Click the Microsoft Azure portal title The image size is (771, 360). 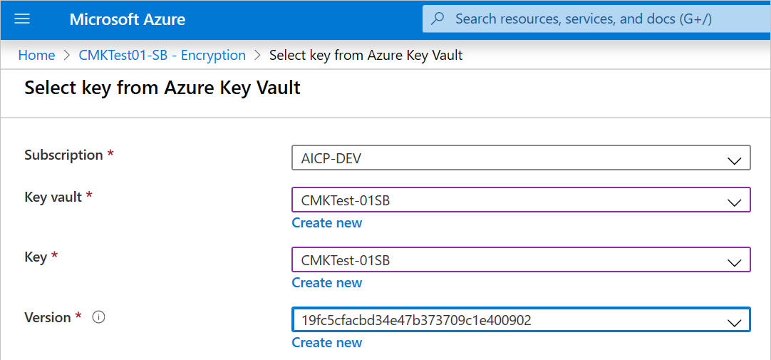click(128, 19)
